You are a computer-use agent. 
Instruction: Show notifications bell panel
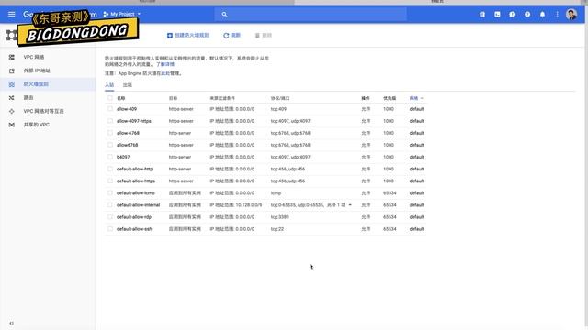[542, 15]
